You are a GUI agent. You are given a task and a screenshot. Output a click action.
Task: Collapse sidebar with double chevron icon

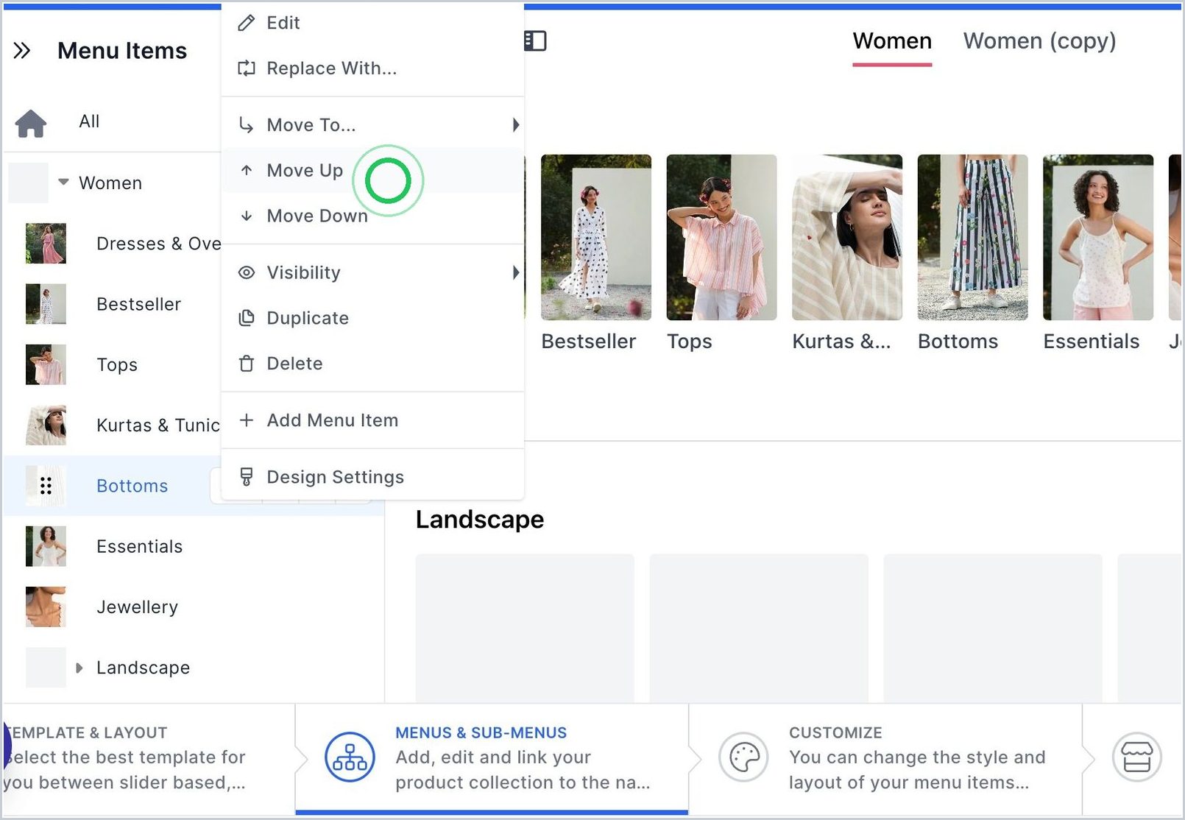[x=22, y=51]
